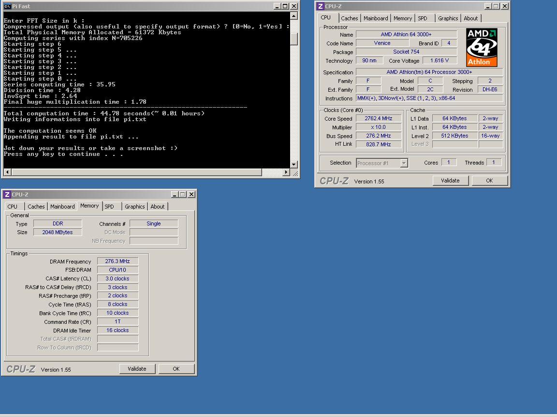This screenshot has height=417, width=557.
Task: Click the processor Name field AMD Athlon 64 3000+
Action: tap(406, 34)
